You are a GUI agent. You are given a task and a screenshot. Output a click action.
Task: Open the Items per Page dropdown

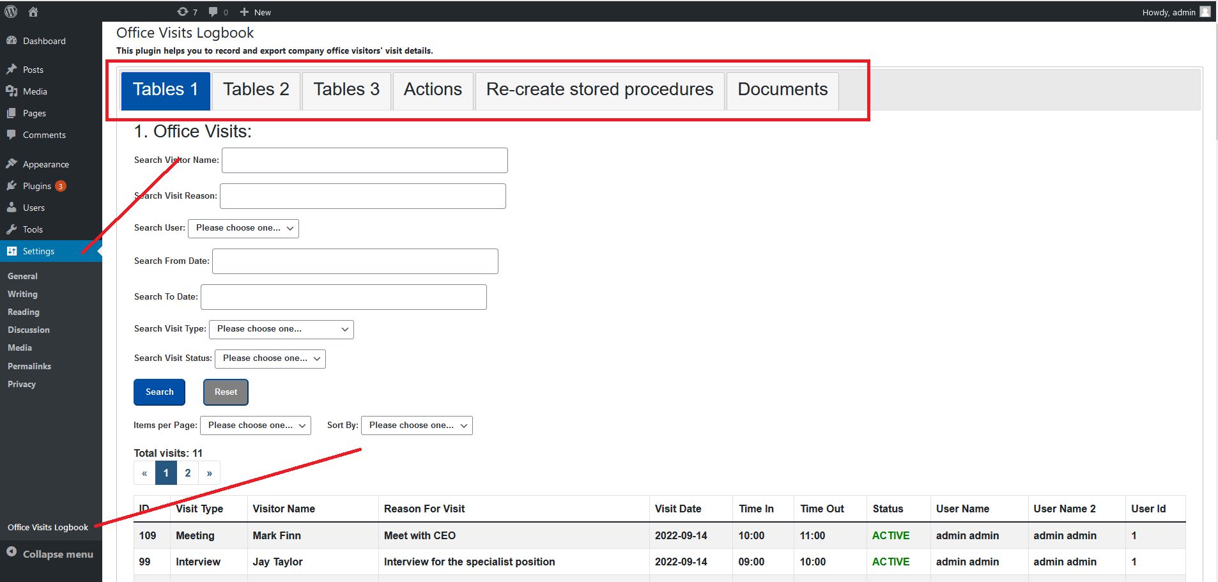[256, 425]
